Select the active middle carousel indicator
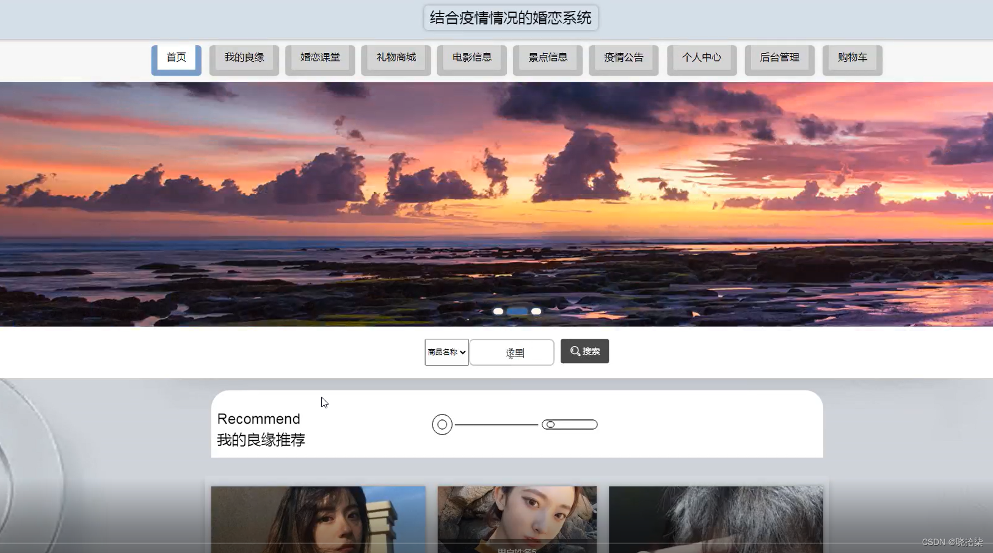 tap(517, 311)
